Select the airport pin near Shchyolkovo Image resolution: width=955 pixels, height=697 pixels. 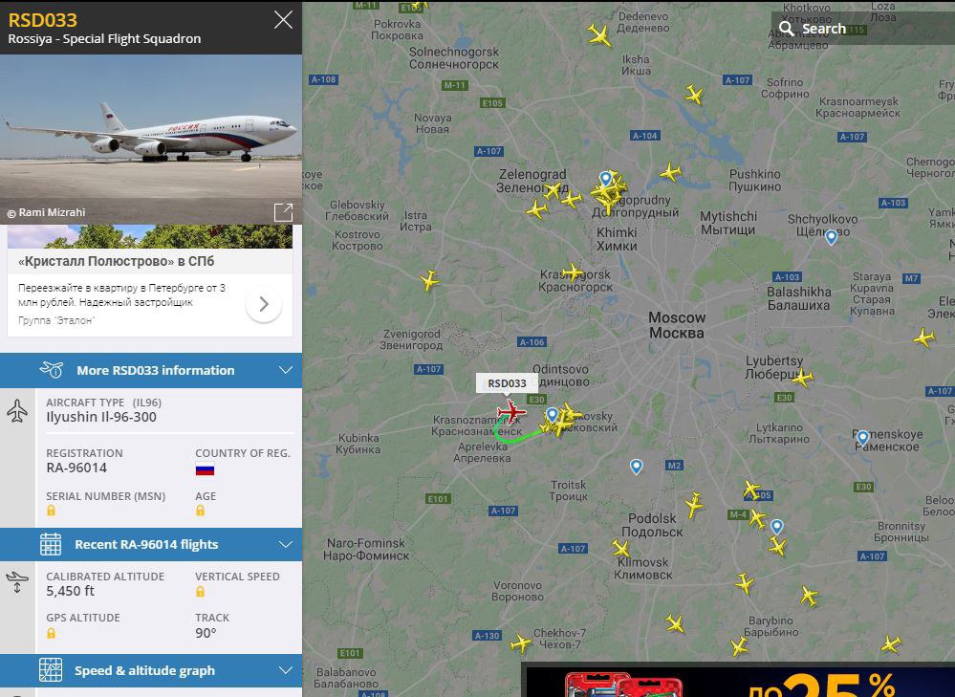point(831,236)
